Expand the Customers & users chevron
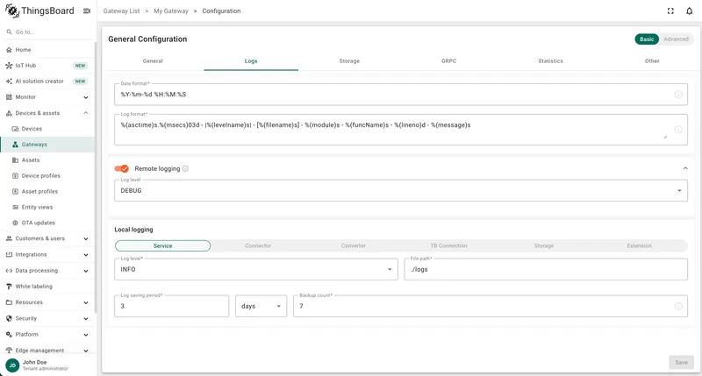The image size is (702, 376). click(86, 239)
